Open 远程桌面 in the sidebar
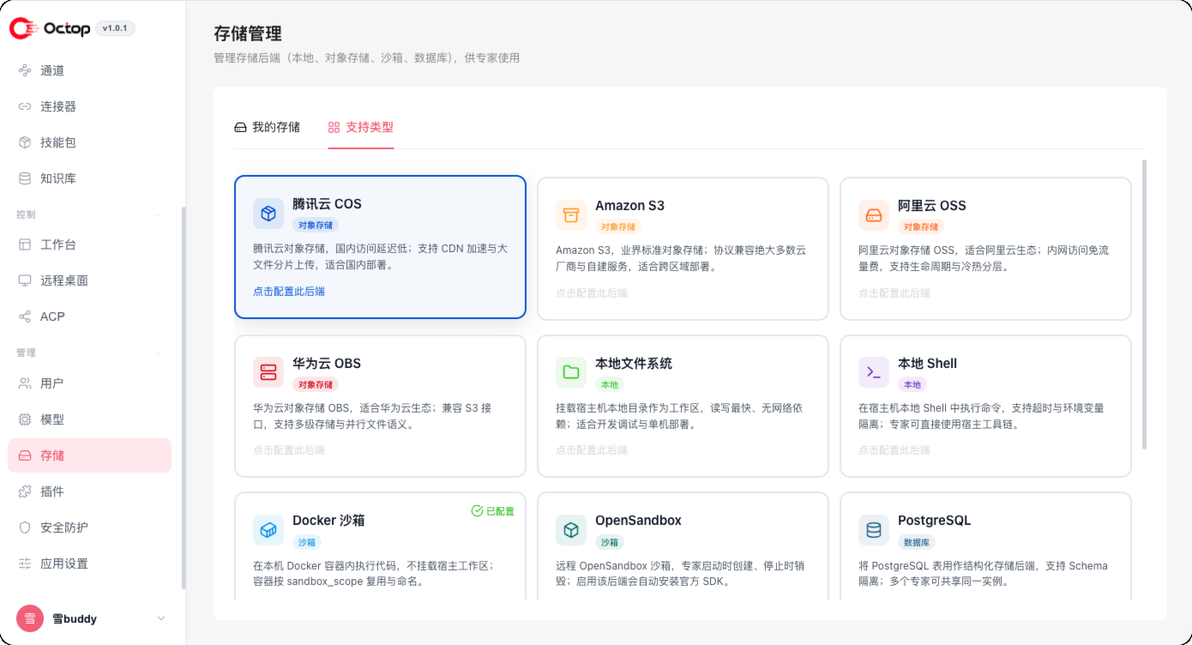1192x645 pixels. coord(89,280)
